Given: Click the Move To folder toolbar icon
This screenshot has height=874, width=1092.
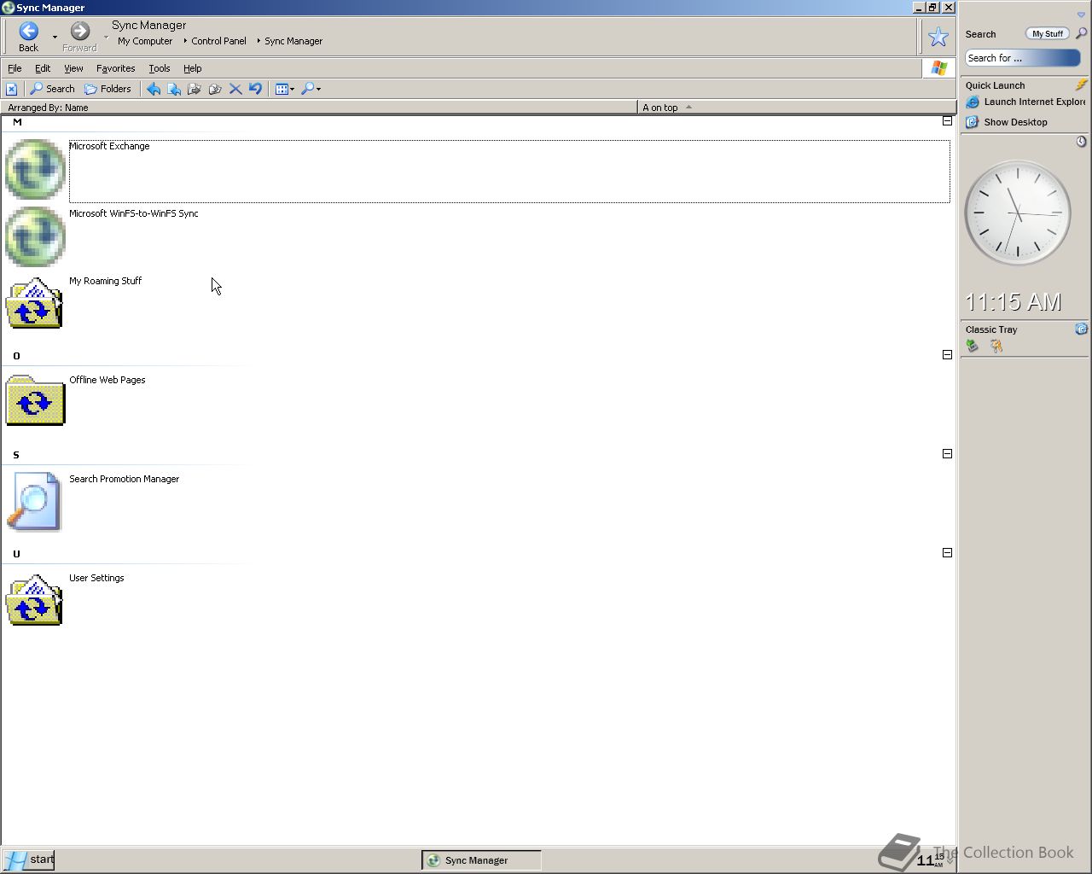Looking at the screenshot, I should click(x=195, y=89).
